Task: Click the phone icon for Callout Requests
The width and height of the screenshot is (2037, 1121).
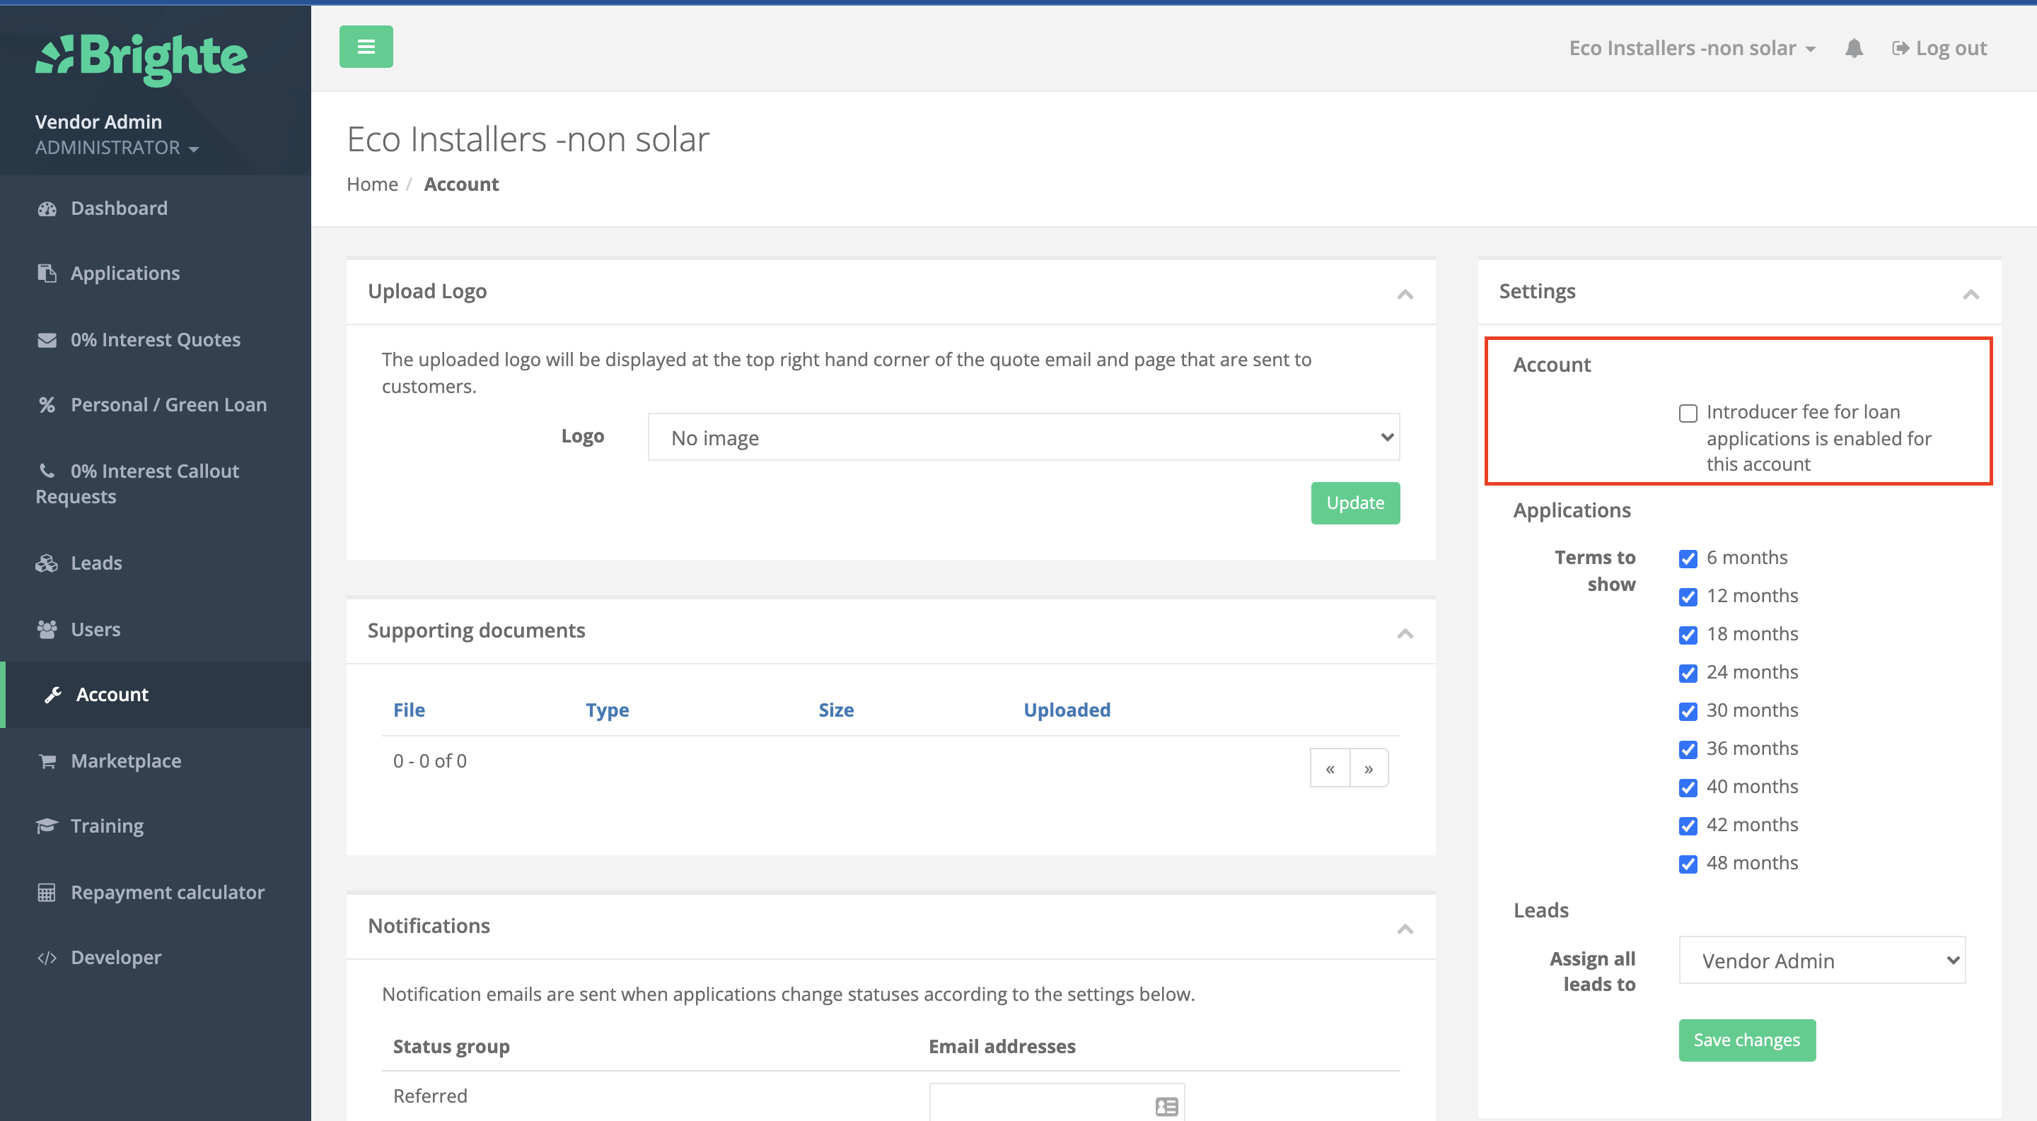Action: [x=47, y=471]
